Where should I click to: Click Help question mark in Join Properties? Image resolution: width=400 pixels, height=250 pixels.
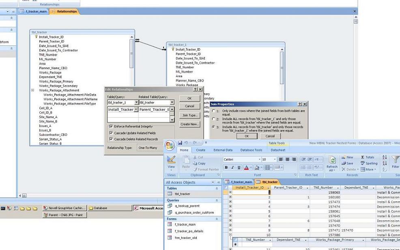tap(300, 104)
